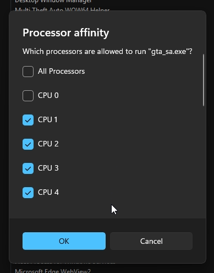Image resolution: width=214 pixels, height=273 pixels.
Task: Uncheck the CPU 2 checkbox
Action: [x=28, y=144]
